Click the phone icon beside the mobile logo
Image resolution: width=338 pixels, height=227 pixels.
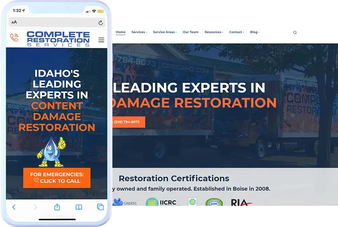[x=15, y=38]
